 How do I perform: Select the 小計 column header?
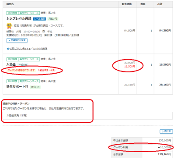coord(160,4)
